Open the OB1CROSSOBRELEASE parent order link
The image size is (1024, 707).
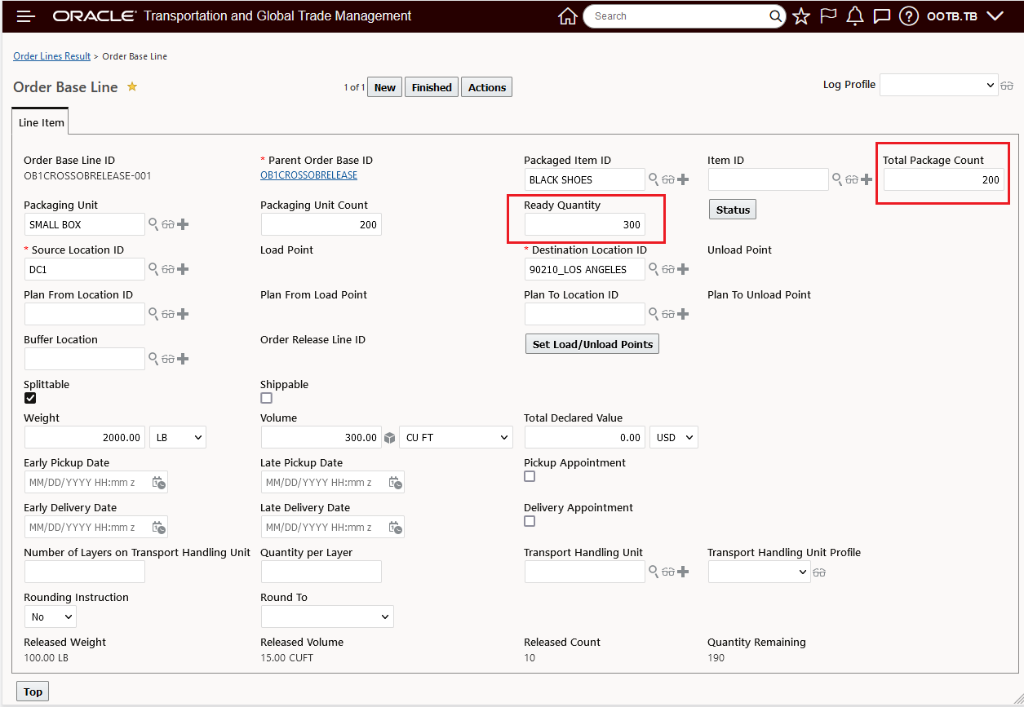tap(308, 175)
